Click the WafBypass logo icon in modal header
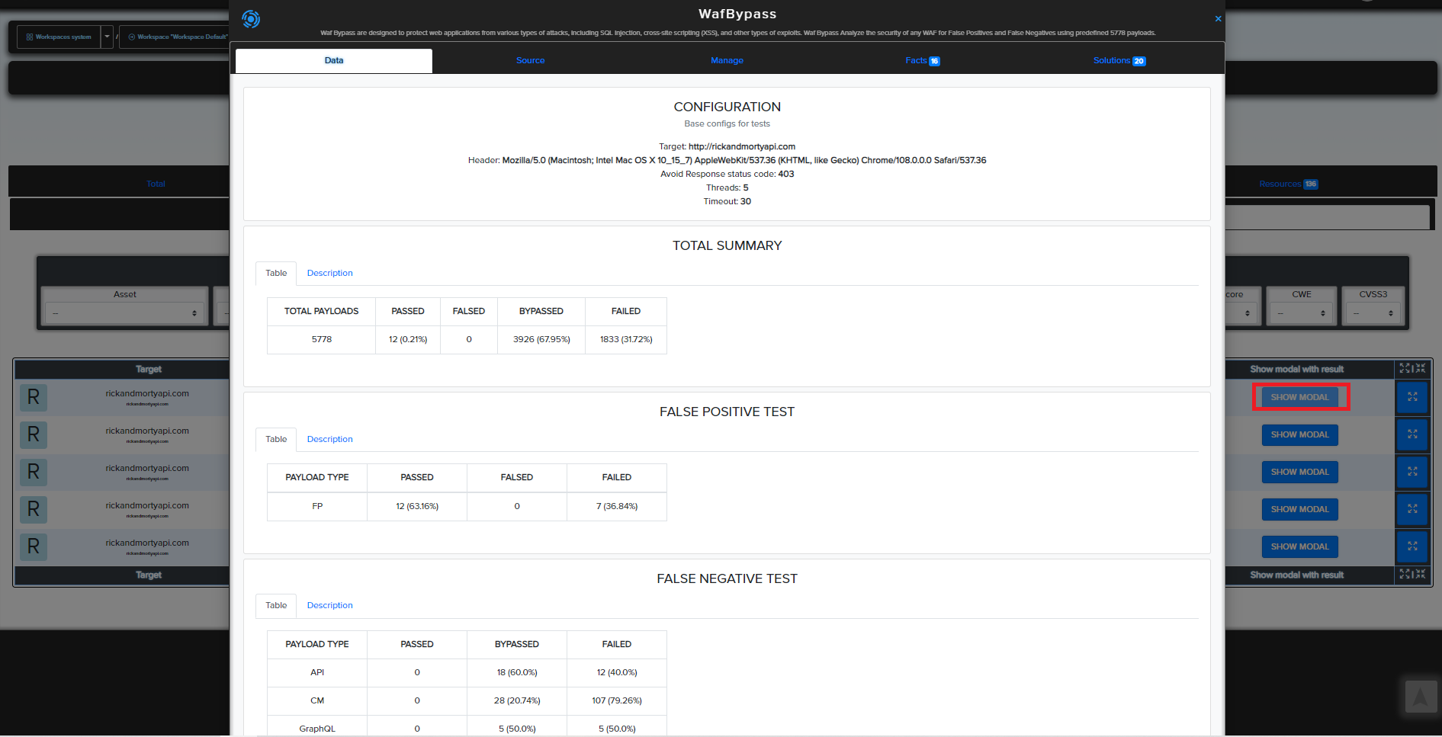 [x=251, y=19]
